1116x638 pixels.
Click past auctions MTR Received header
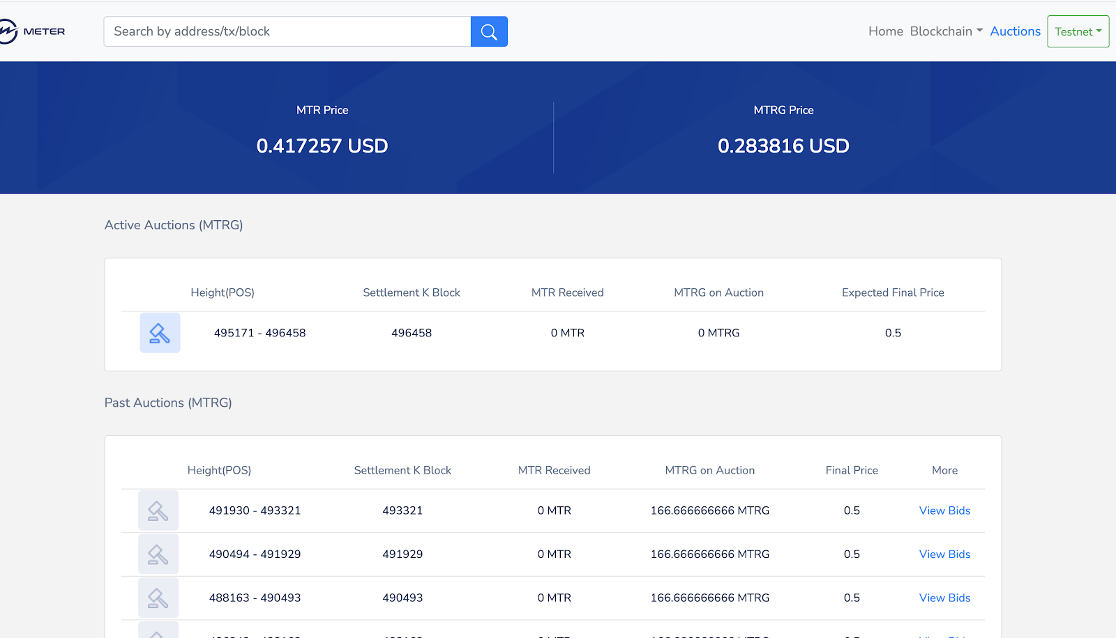click(554, 470)
